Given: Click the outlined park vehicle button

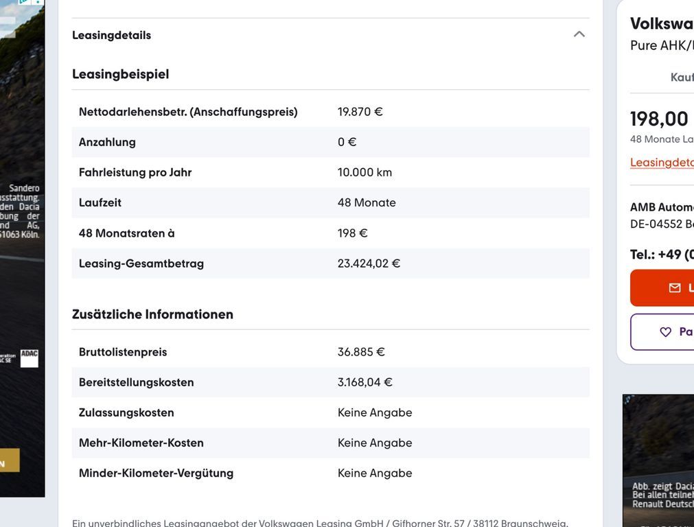Looking at the screenshot, I should click(662, 332).
